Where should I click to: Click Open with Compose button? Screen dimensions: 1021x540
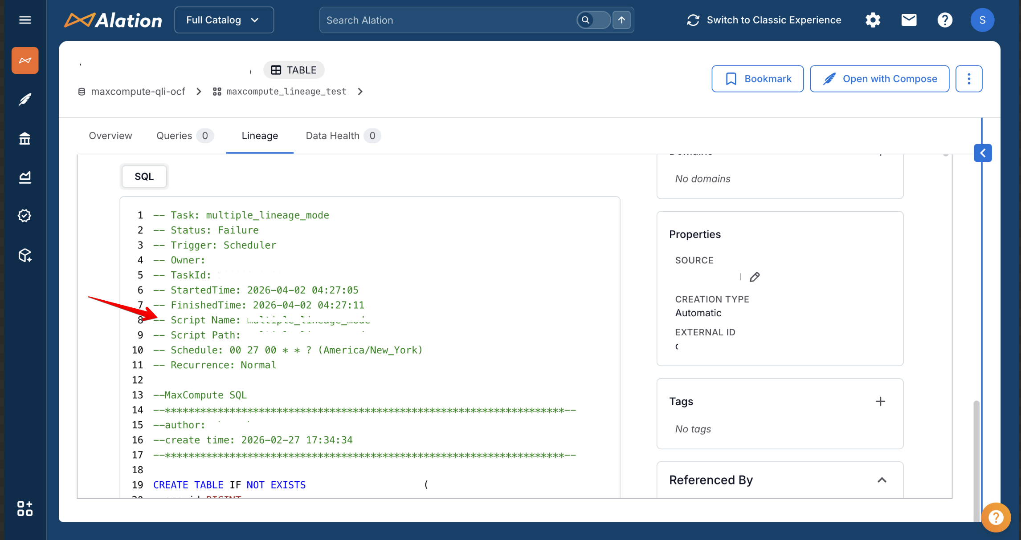tap(879, 79)
